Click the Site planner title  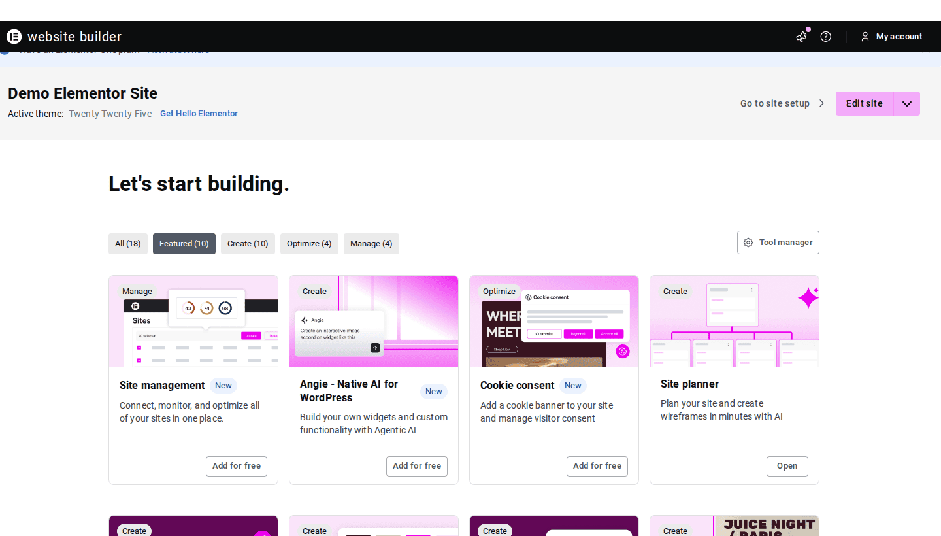click(689, 384)
